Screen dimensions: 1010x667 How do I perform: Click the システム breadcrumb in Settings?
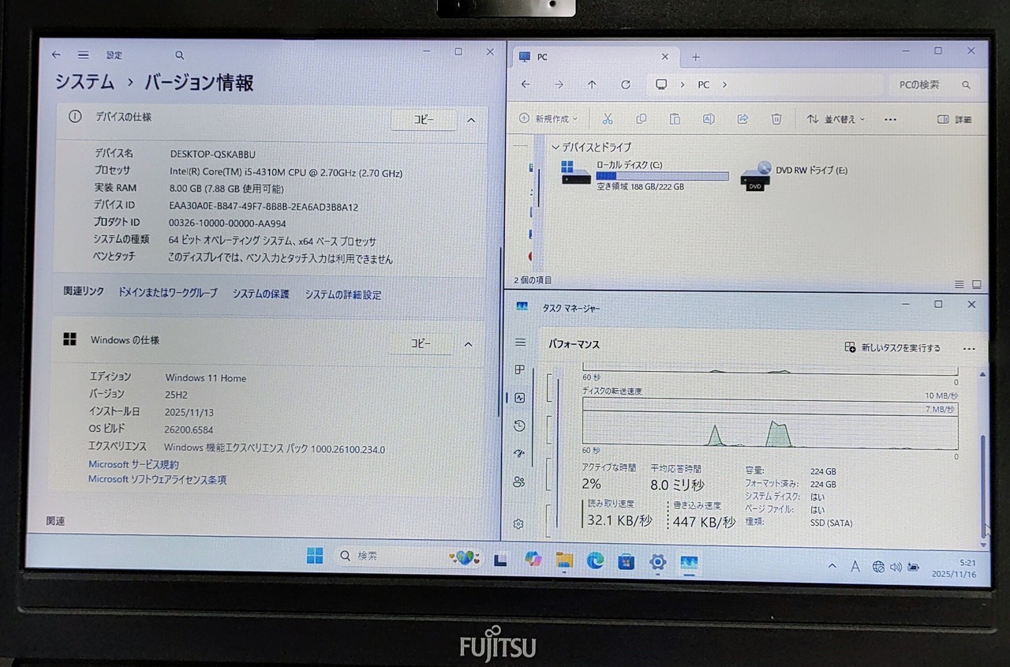[x=84, y=82]
